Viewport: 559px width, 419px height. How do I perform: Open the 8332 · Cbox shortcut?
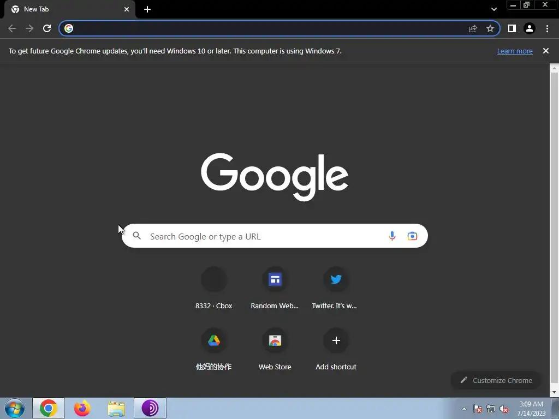[x=214, y=289]
